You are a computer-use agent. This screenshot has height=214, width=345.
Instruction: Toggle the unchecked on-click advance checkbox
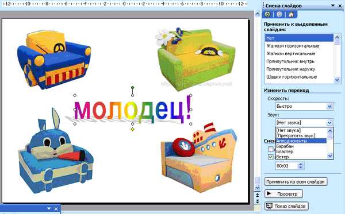click(271, 149)
